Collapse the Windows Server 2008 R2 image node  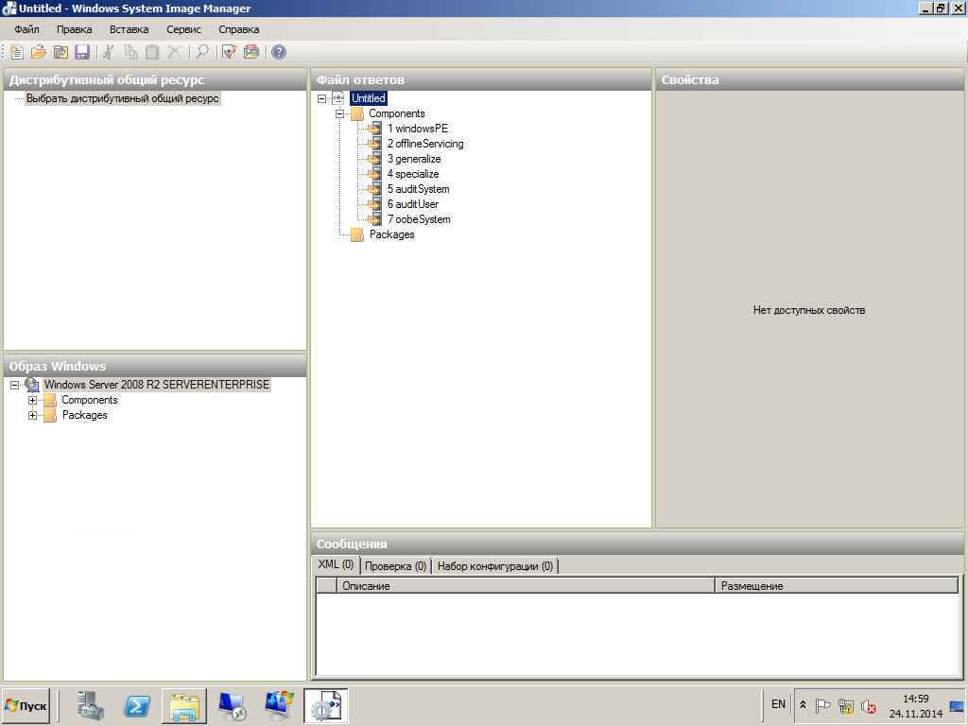(15, 385)
